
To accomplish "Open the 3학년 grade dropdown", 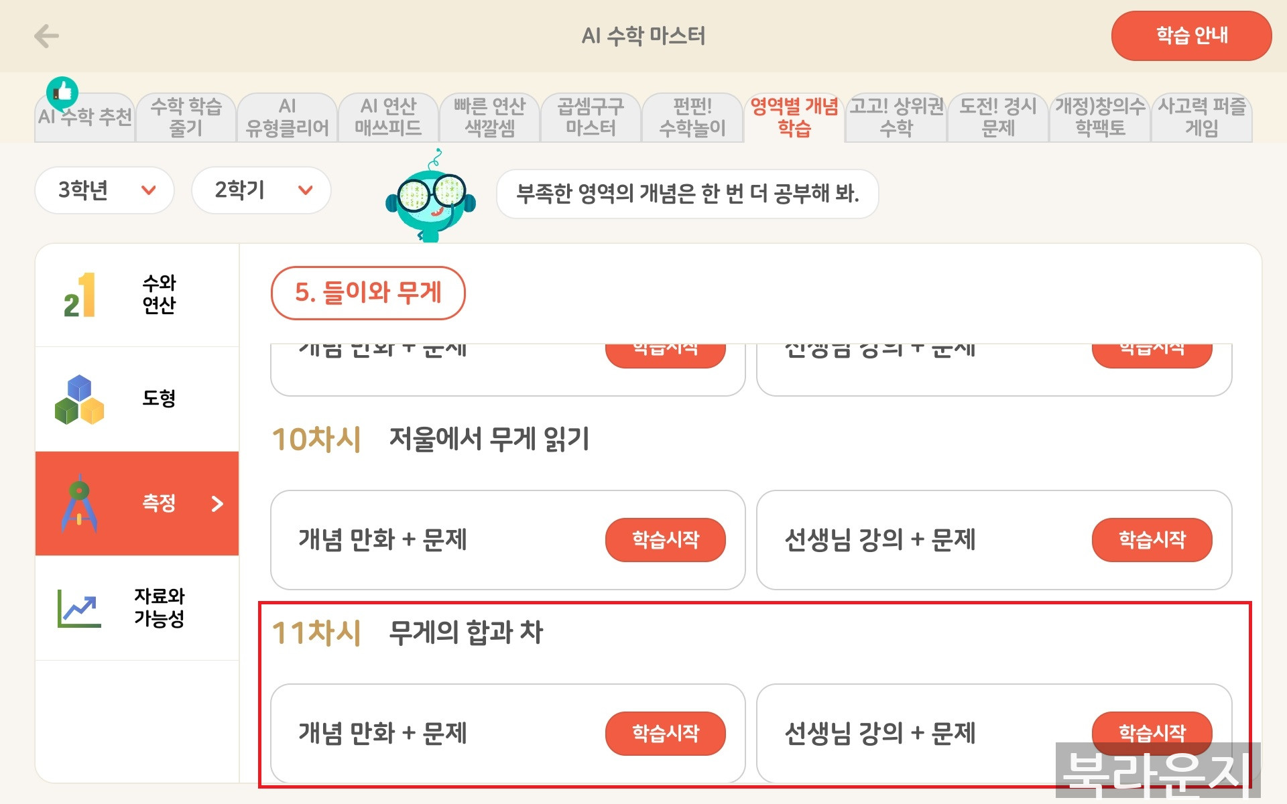I will (x=105, y=190).
